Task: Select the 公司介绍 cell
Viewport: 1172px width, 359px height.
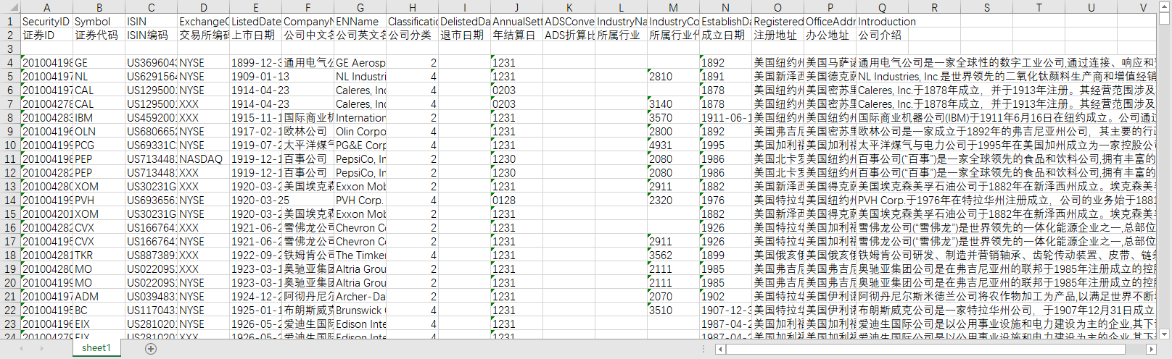Action: tap(882, 35)
